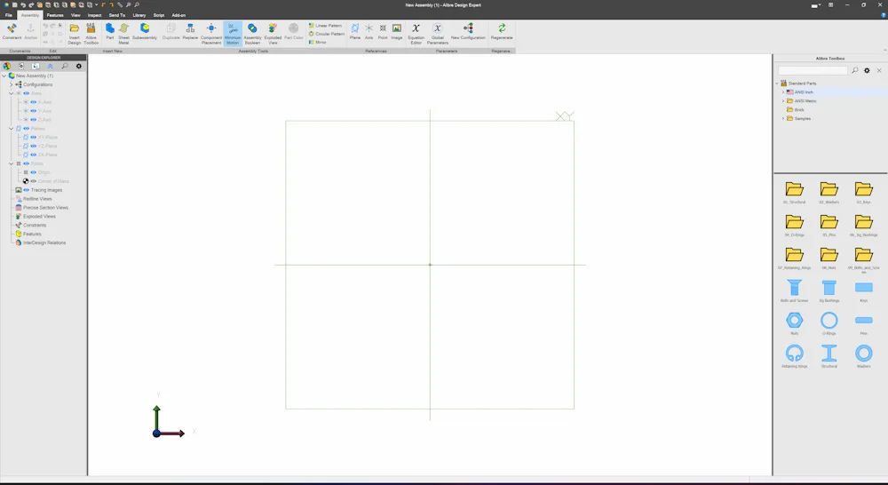Switch to the Features ribbon tab
Image resolution: width=888 pixels, height=485 pixels.
[x=55, y=15]
